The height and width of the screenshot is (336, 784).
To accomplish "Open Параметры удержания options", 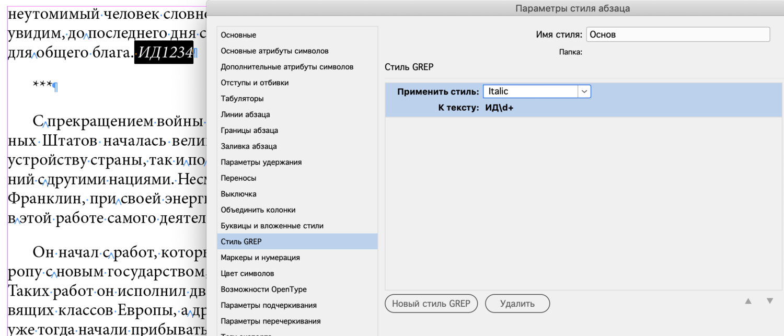I will [261, 162].
